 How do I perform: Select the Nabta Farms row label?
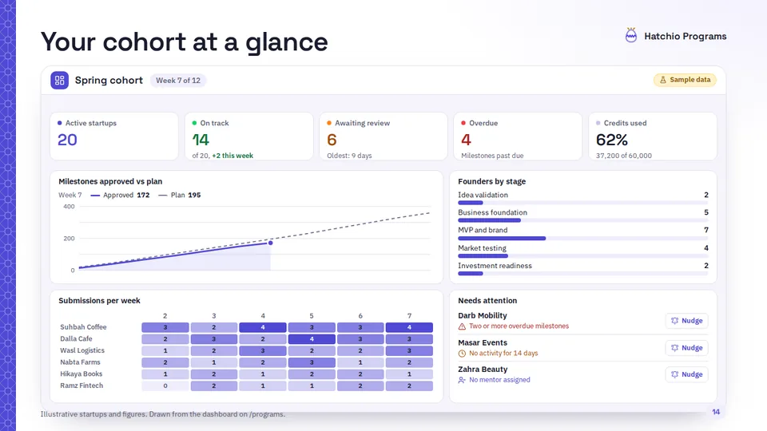[80, 362]
